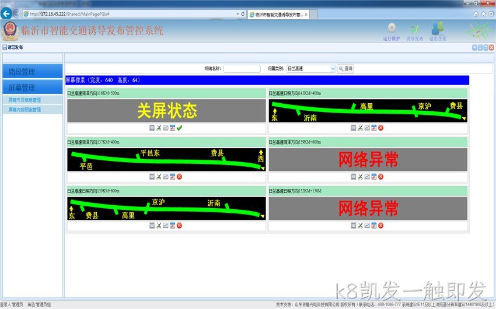Expand the 屏幕管理 sidebar section
Screen dimensions: 496x309
tap(33, 87)
